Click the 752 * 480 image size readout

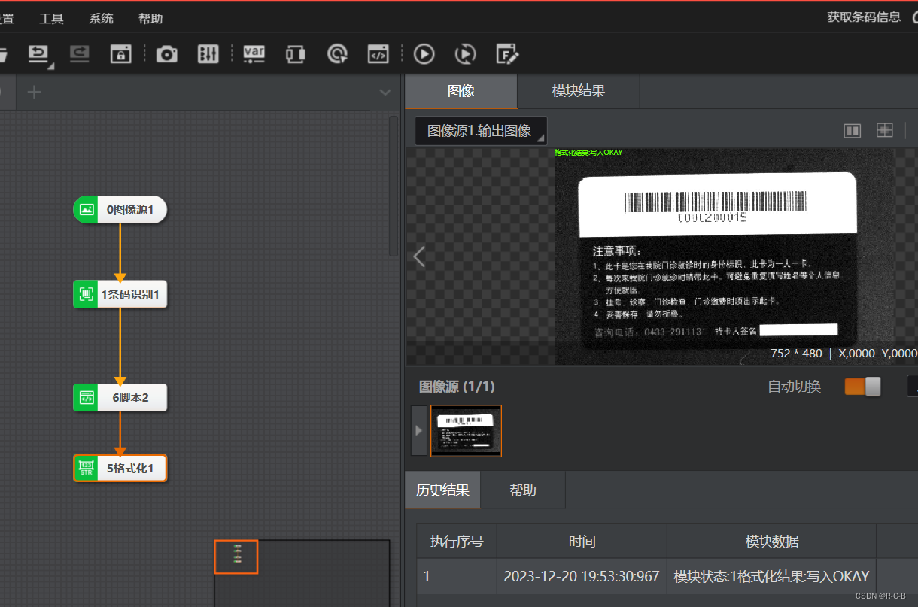(x=796, y=353)
